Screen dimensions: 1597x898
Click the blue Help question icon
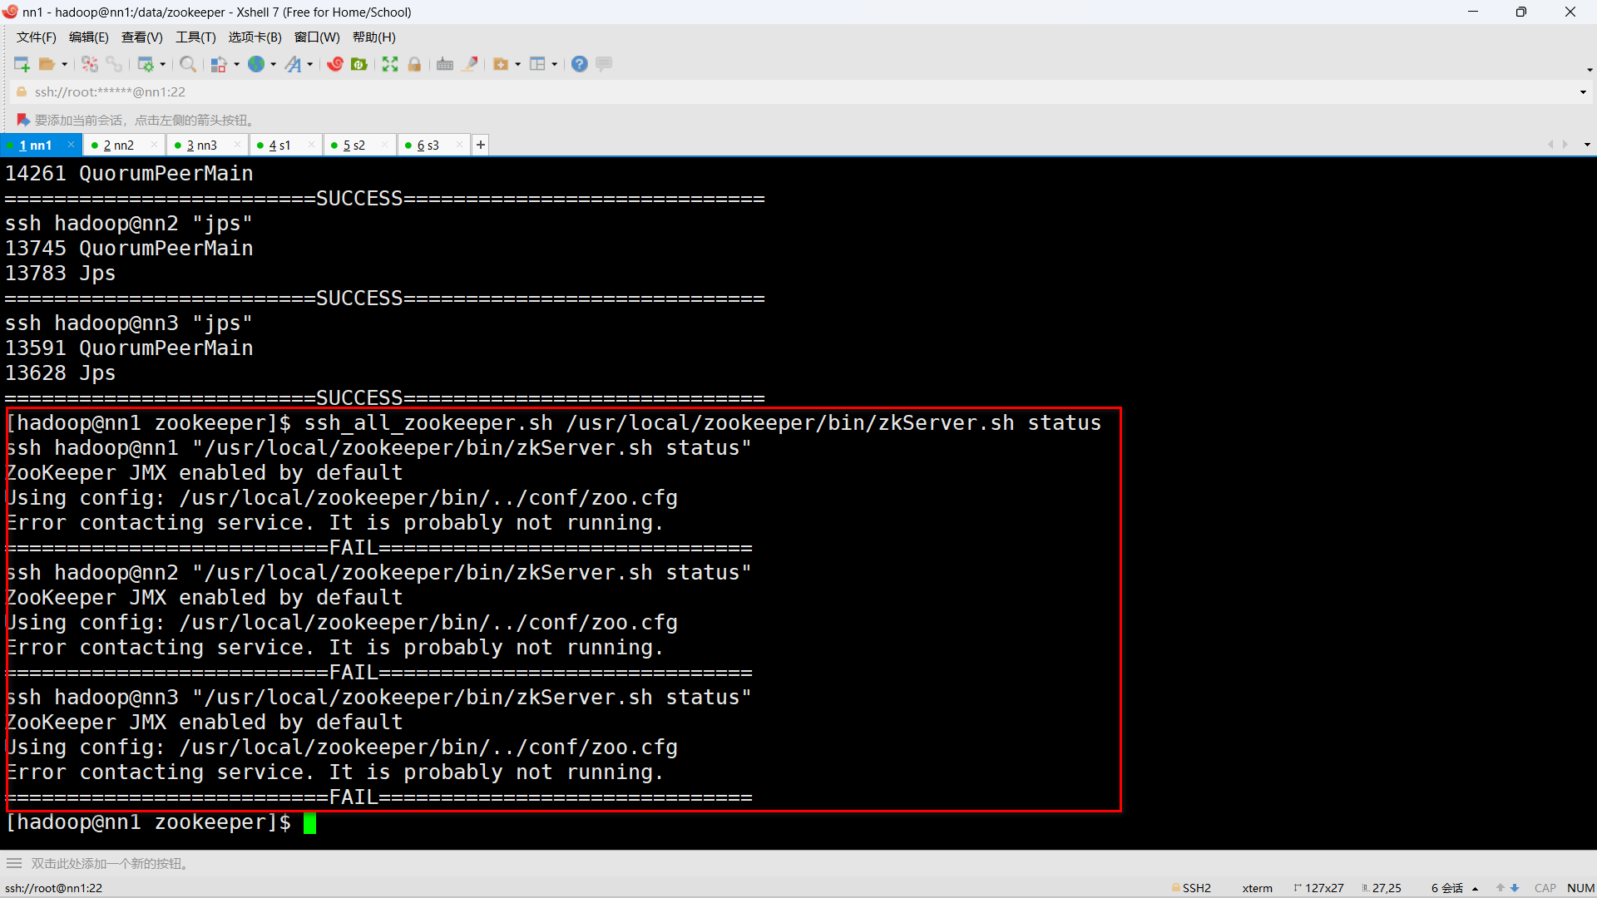click(x=580, y=64)
